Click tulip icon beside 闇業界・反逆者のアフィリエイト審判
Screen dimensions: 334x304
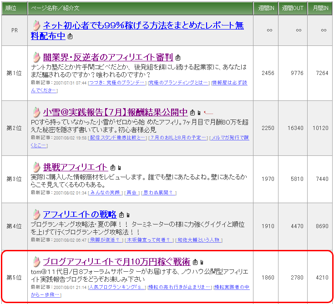point(37,57)
